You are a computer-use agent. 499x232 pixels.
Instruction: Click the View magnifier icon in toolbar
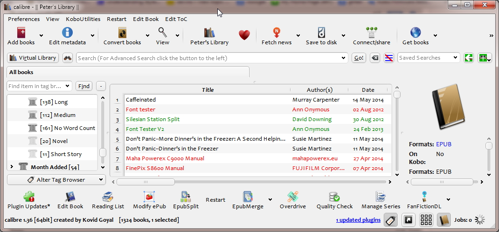coord(163,33)
